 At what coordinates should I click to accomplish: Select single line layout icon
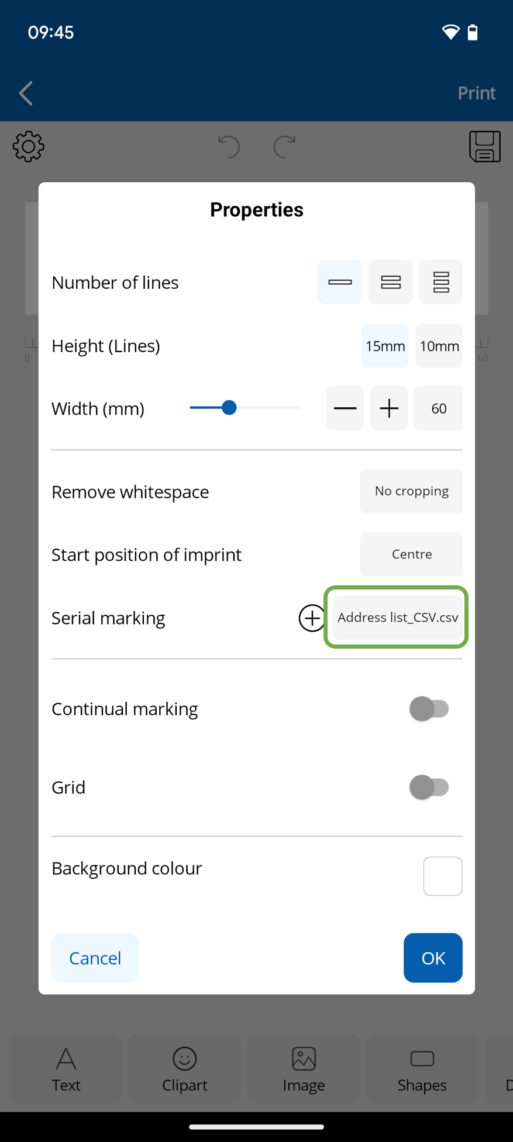pos(339,282)
